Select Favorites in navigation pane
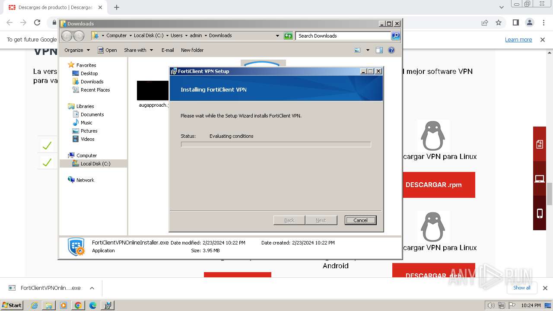Image resolution: width=553 pixels, height=311 pixels. pos(86,65)
